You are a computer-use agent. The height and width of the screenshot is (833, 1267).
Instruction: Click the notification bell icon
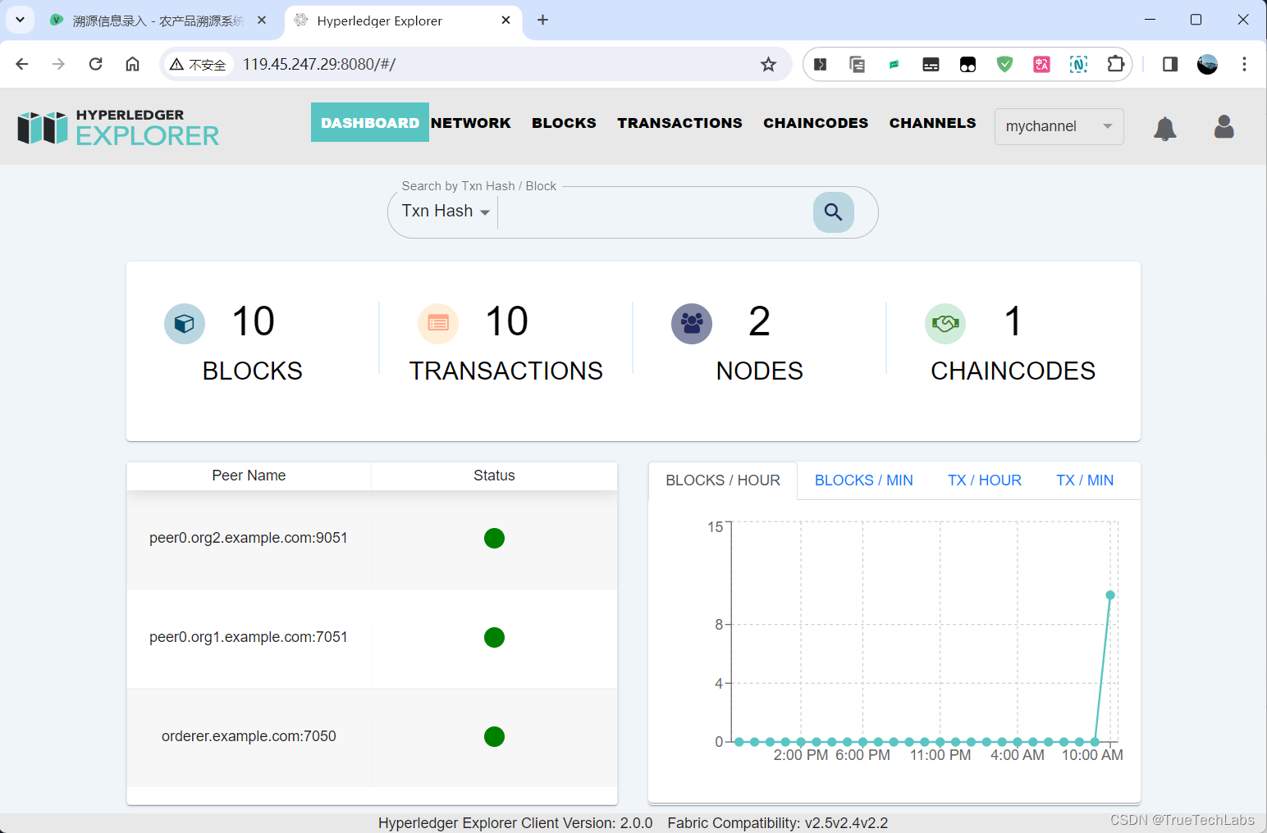[1165, 127]
